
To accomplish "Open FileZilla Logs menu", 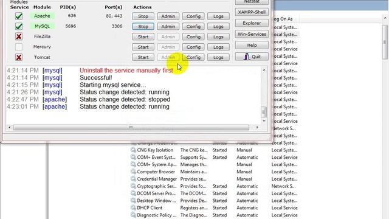I will click(x=218, y=36).
